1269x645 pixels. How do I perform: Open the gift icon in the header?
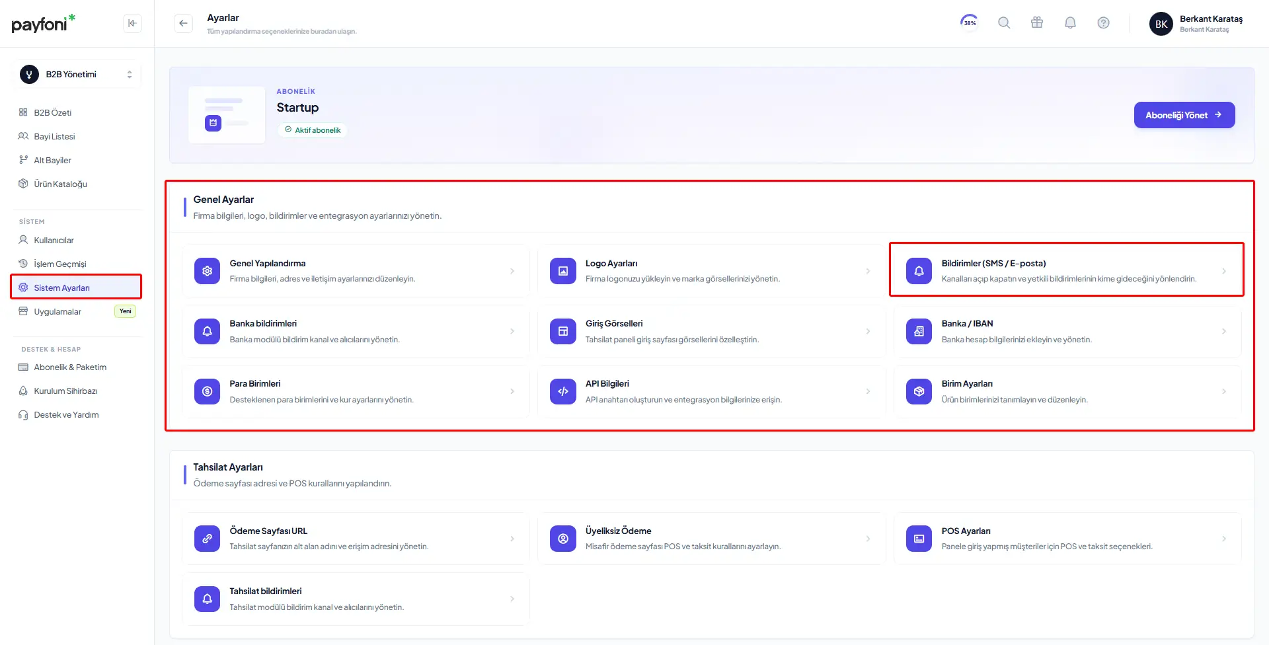(x=1037, y=23)
